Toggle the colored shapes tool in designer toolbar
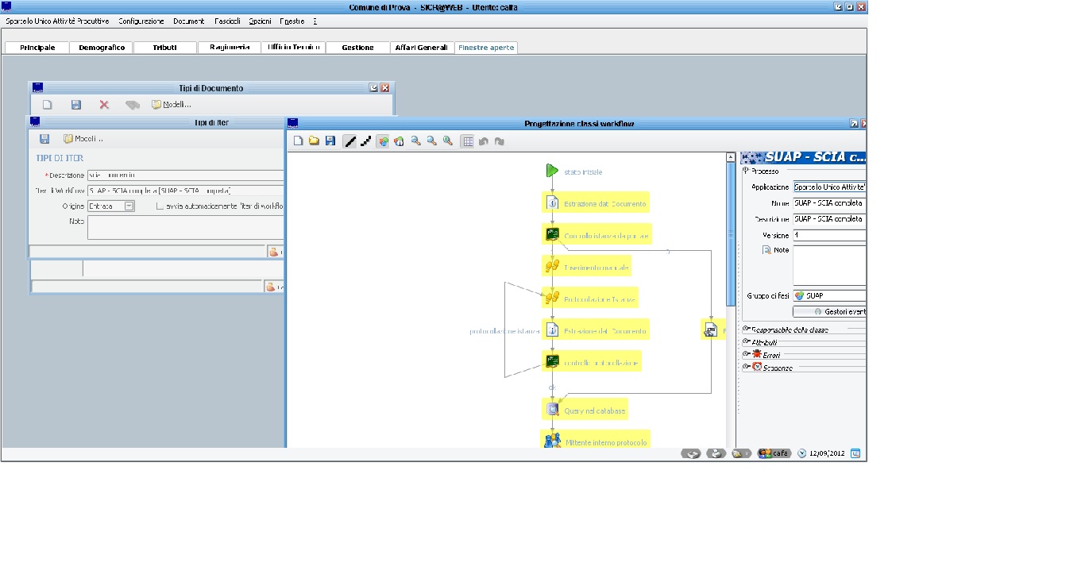Image resolution: width=1085 pixels, height=578 pixels. (x=383, y=141)
